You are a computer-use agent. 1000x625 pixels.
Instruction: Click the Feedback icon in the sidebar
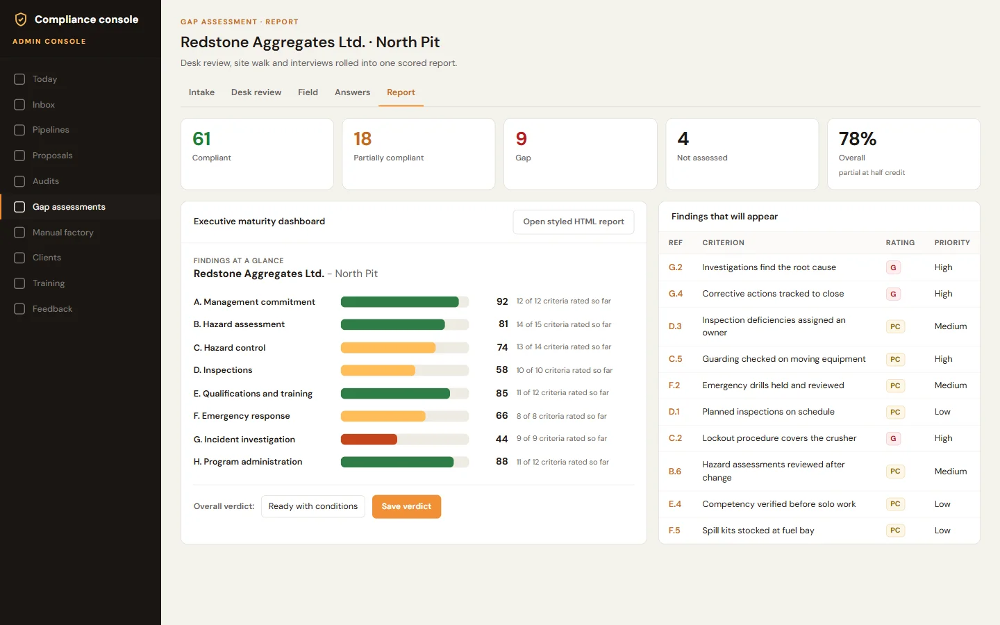[19, 309]
